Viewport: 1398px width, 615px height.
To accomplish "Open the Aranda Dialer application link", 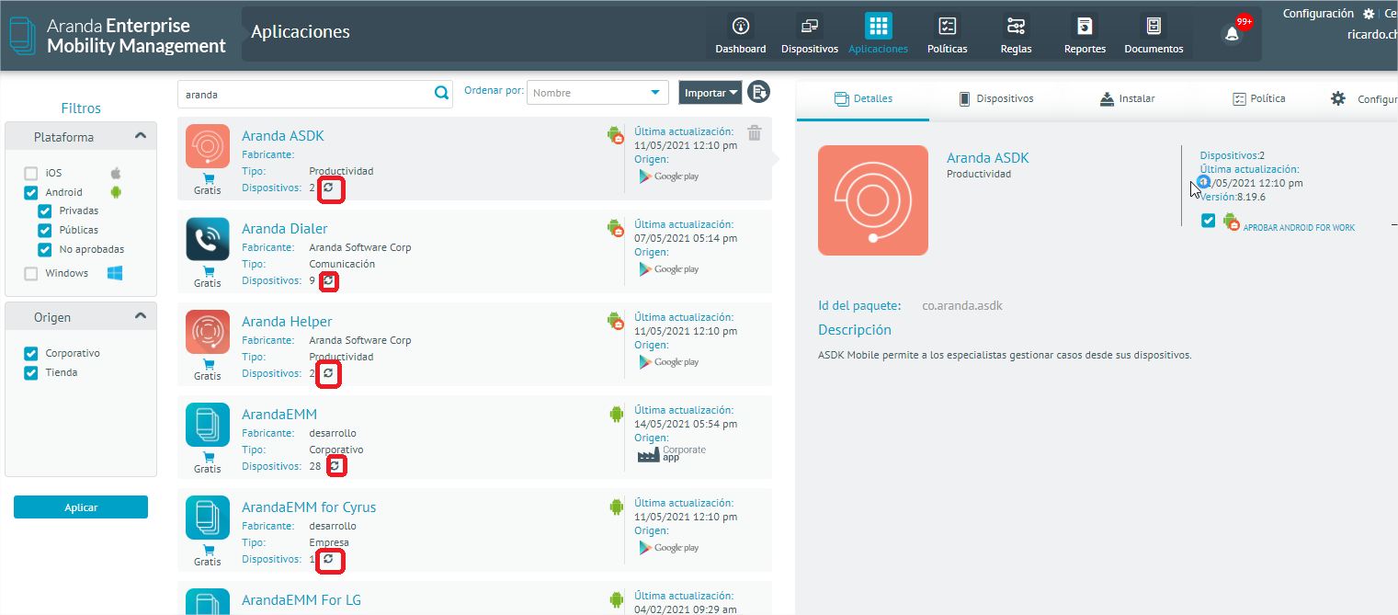I will tap(285, 229).
